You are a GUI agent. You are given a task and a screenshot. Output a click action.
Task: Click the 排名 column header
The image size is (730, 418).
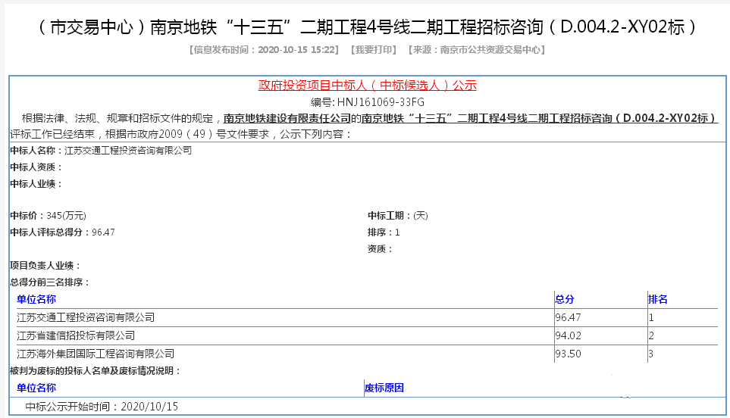pos(658,299)
